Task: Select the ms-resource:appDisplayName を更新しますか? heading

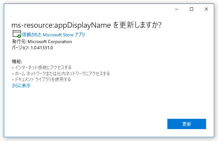Action: click(86, 25)
